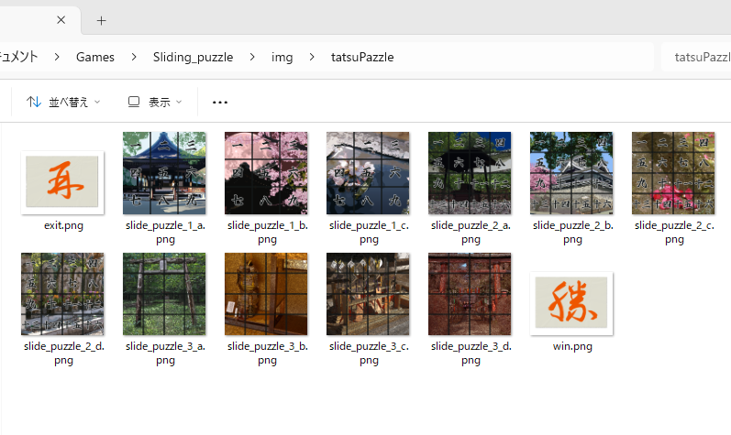The image size is (731, 435).
Task: Open the three-dot more options menu
Action: [220, 102]
